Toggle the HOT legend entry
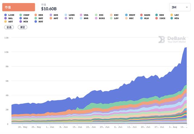This screenshot has width=194, height=134. coord(39,22)
